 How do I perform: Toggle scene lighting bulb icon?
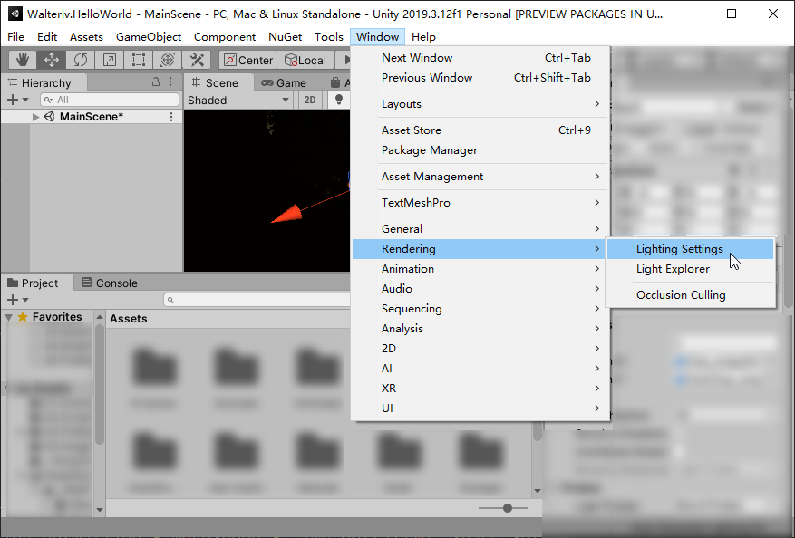pos(339,100)
